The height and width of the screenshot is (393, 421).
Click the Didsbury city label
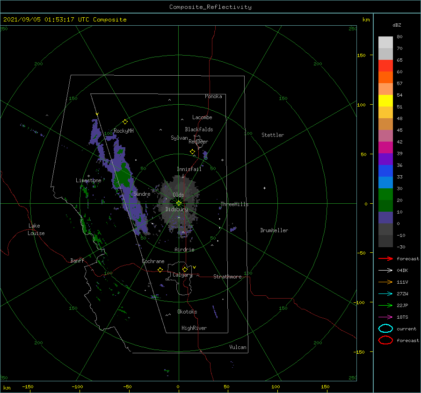pos(176,209)
